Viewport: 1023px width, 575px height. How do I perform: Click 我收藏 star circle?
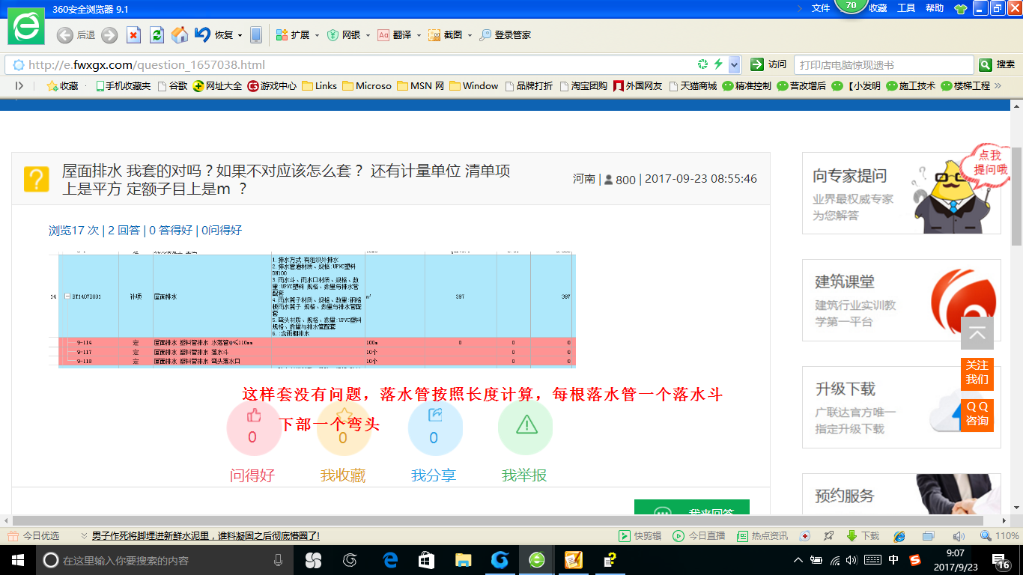344,428
